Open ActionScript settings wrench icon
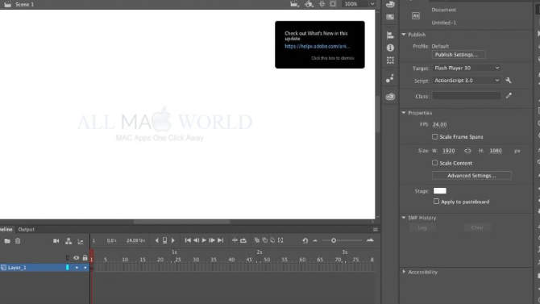 [508, 81]
